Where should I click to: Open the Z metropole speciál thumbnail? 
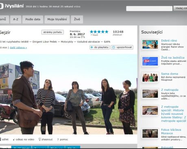(x=150, y=110)
